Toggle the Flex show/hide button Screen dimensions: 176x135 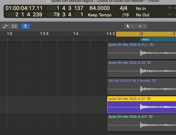tap(14, 26)
